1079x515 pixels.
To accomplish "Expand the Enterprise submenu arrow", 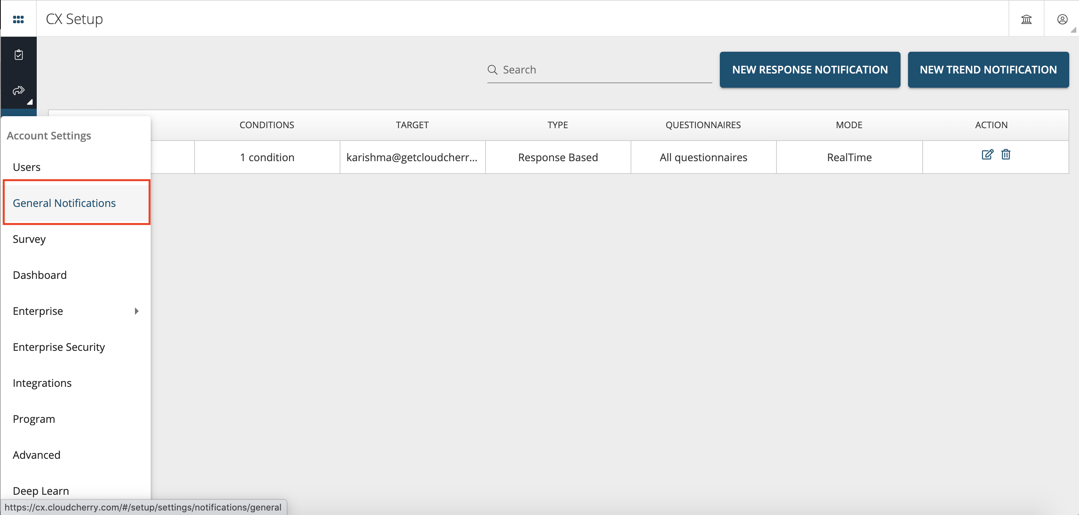I will pyautogui.click(x=138, y=311).
